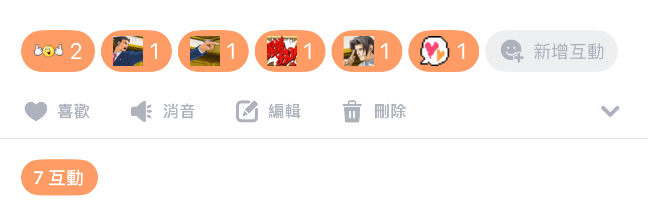Screen dimensions: 648x206
Task: Click the 消音 label
Action: pos(179,111)
